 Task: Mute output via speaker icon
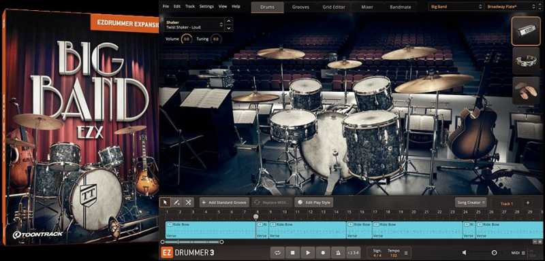click(x=465, y=253)
